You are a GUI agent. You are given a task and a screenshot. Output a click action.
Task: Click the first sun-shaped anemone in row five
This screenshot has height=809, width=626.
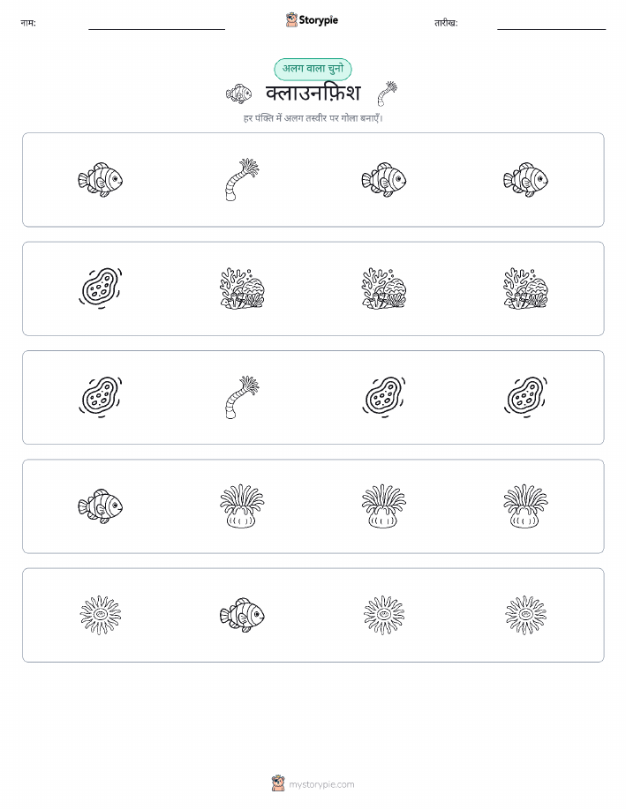(100, 615)
